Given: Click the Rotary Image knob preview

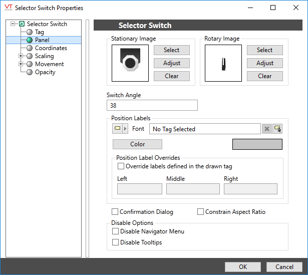Looking at the screenshot, I should (223, 63).
